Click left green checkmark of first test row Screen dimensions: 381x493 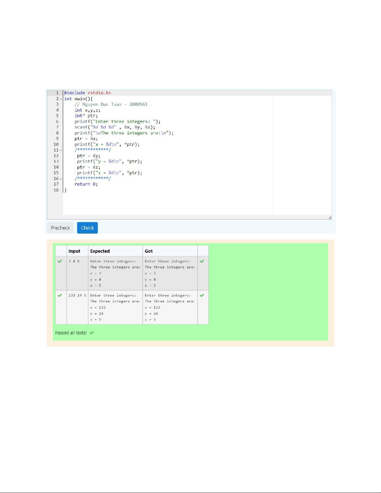point(60,261)
